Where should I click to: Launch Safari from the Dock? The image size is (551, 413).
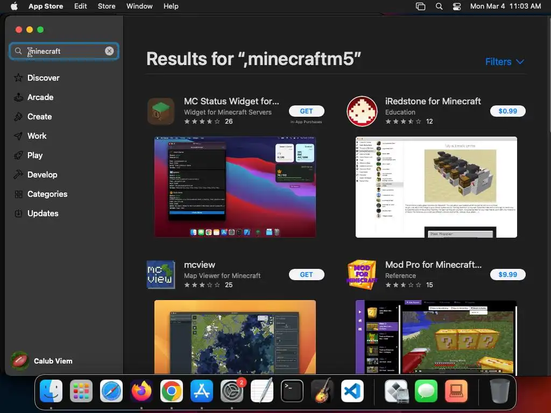coord(111,390)
